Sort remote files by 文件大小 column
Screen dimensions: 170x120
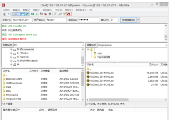click(x=151, y=65)
